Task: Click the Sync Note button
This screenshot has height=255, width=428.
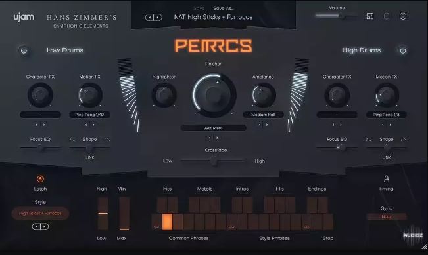Action: coord(387,216)
